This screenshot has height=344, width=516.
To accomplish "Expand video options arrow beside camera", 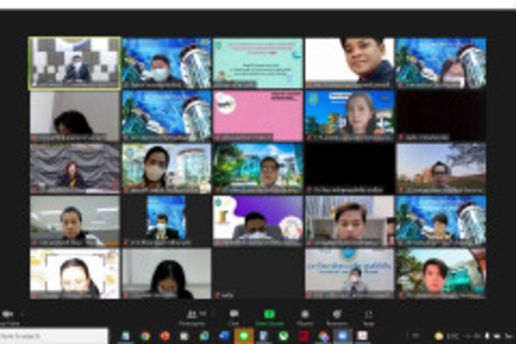I will click(23, 313).
